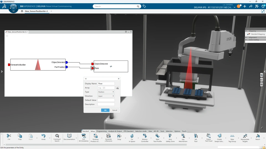Viewport: 266px width, 149px height.
Task: Click the home icon in tab bar
Action: 22,11
